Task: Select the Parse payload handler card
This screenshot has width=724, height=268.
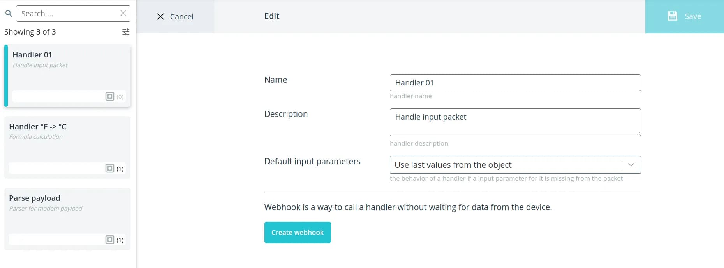Action: [67, 216]
